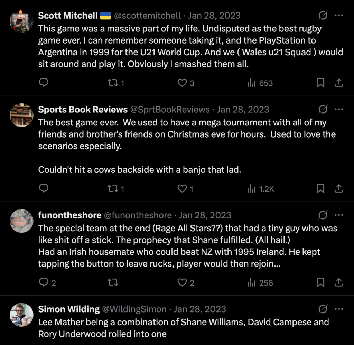
Task: Open Grok icon on Simon Wilding's tweet
Action: point(323,309)
